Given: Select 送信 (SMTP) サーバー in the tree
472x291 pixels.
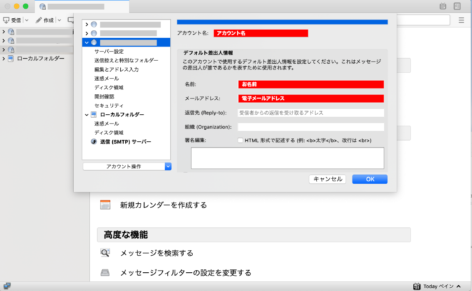Looking at the screenshot, I should 125,142.
